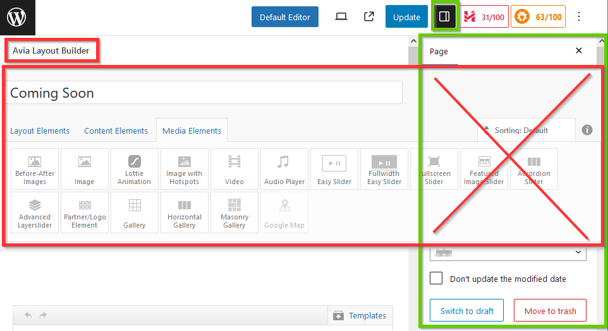Click the undo arrow in builder toolbar
Viewport: 608px width, 331px height.
tap(28, 315)
